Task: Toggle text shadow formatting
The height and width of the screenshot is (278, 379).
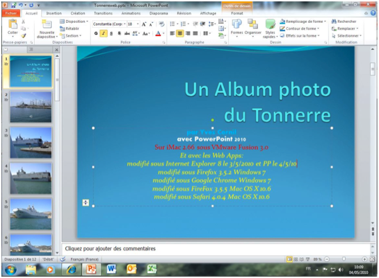Action: click(x=119, y=33)
